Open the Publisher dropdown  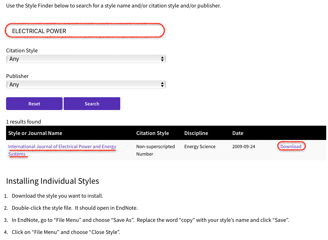tap(86, 85)
